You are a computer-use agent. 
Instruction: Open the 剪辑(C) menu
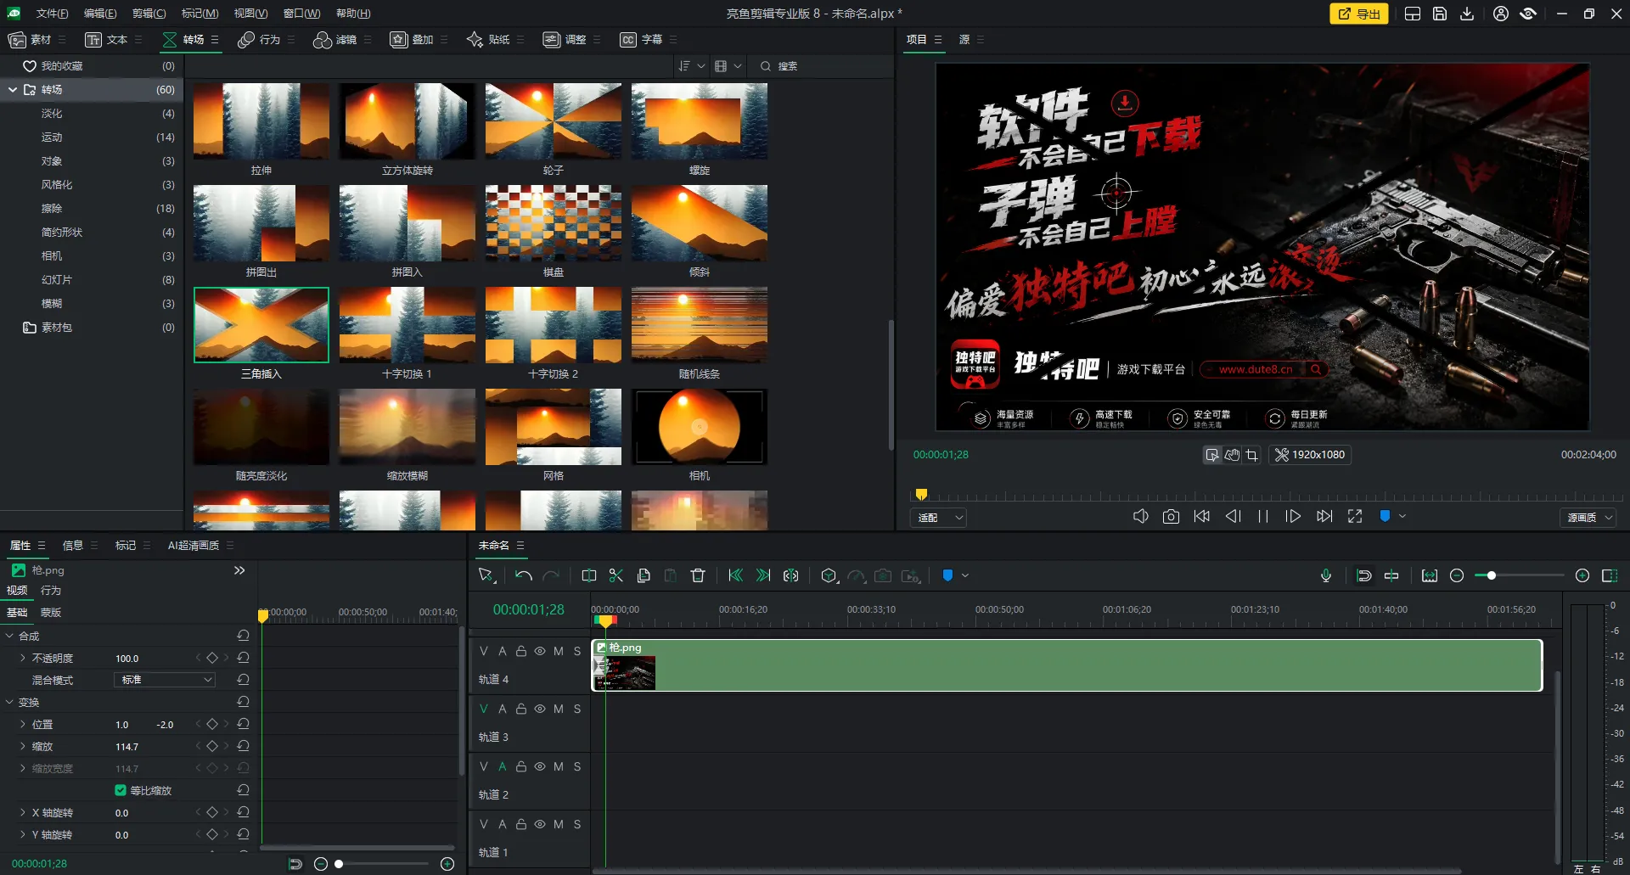click(x=149, y=14)
